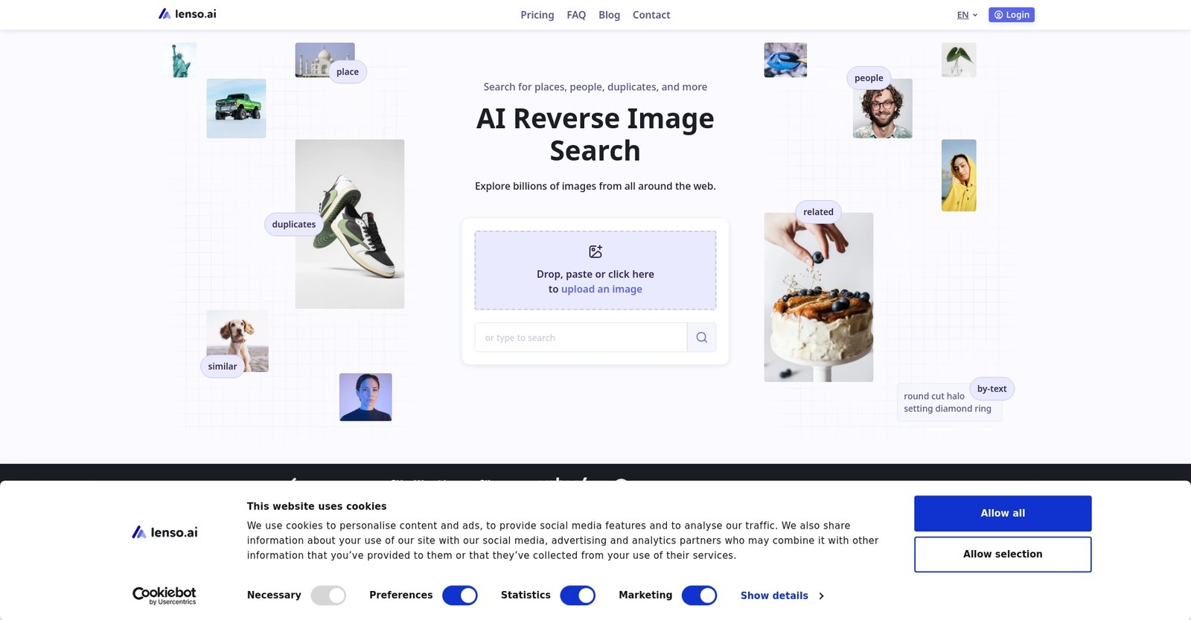Click the plant leaf thumbnail

click(x=959, y=60)
